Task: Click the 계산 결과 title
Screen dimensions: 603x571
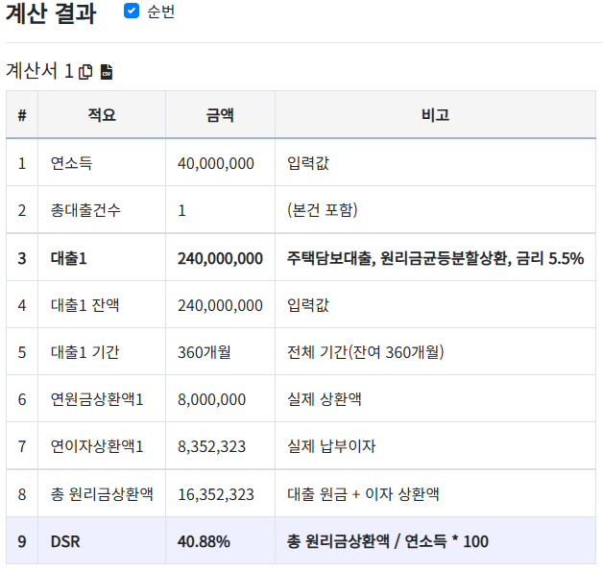Action: pos(51,12)
